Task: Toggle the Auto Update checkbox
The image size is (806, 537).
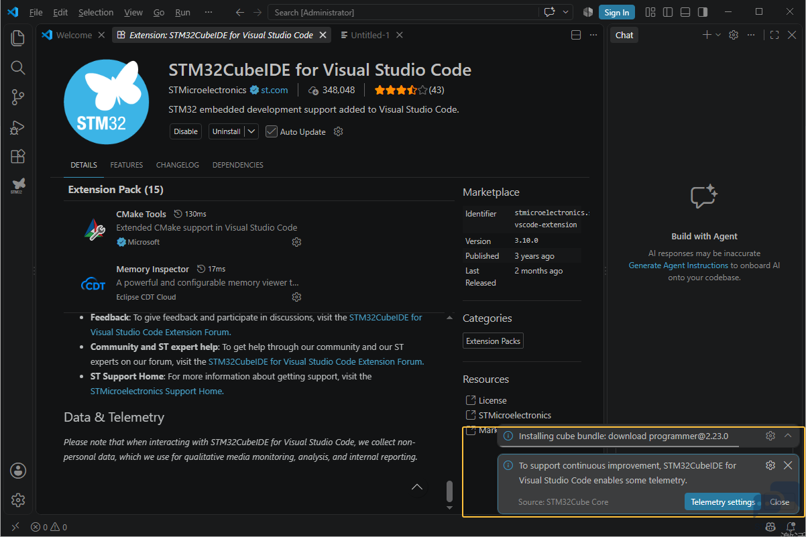Action: click(x=272, y=131)
